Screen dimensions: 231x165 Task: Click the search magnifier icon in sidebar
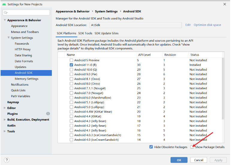pyautogui.click(x=6, y=13)
